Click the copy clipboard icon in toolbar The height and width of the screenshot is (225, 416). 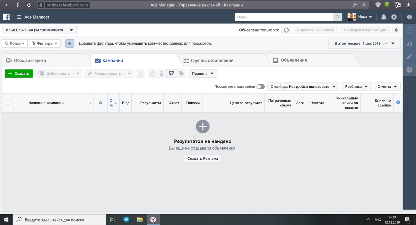pos(140,74)
